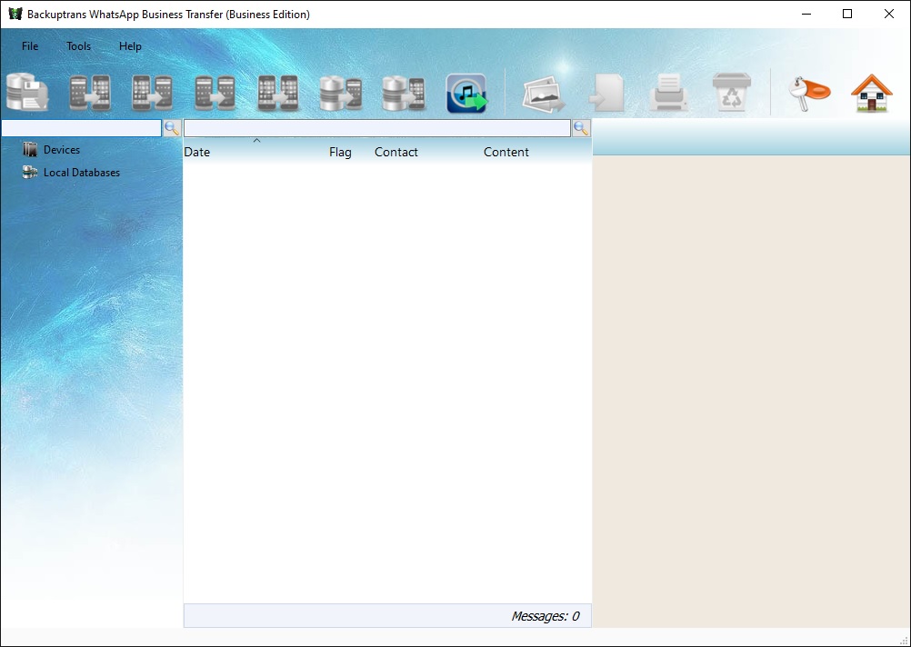Click the Messages: 0 status text
This screenshot has height=647, width=911.
(545, 616)
